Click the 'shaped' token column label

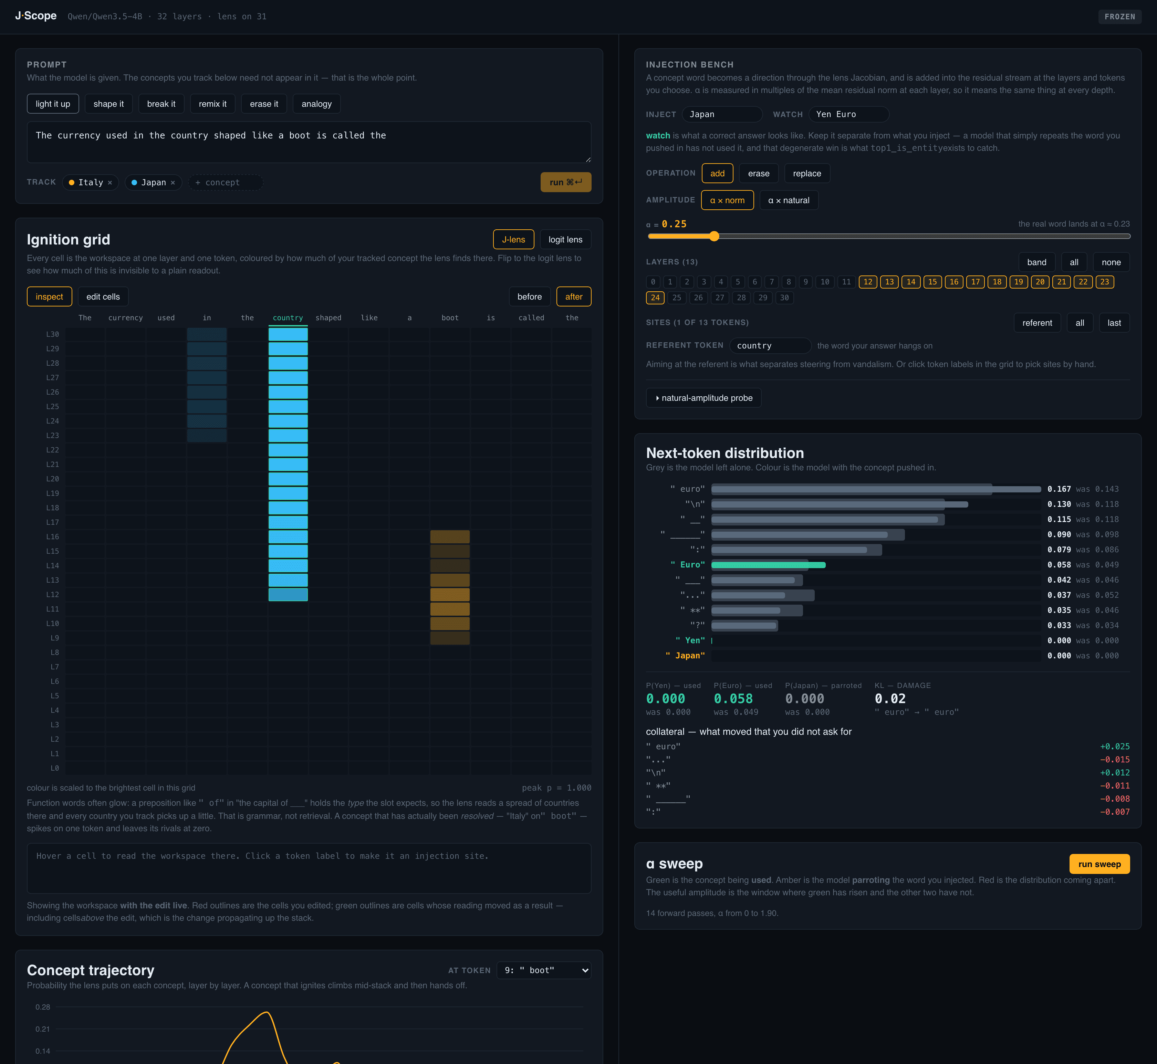pyautogui.click(x=328, y=318)
